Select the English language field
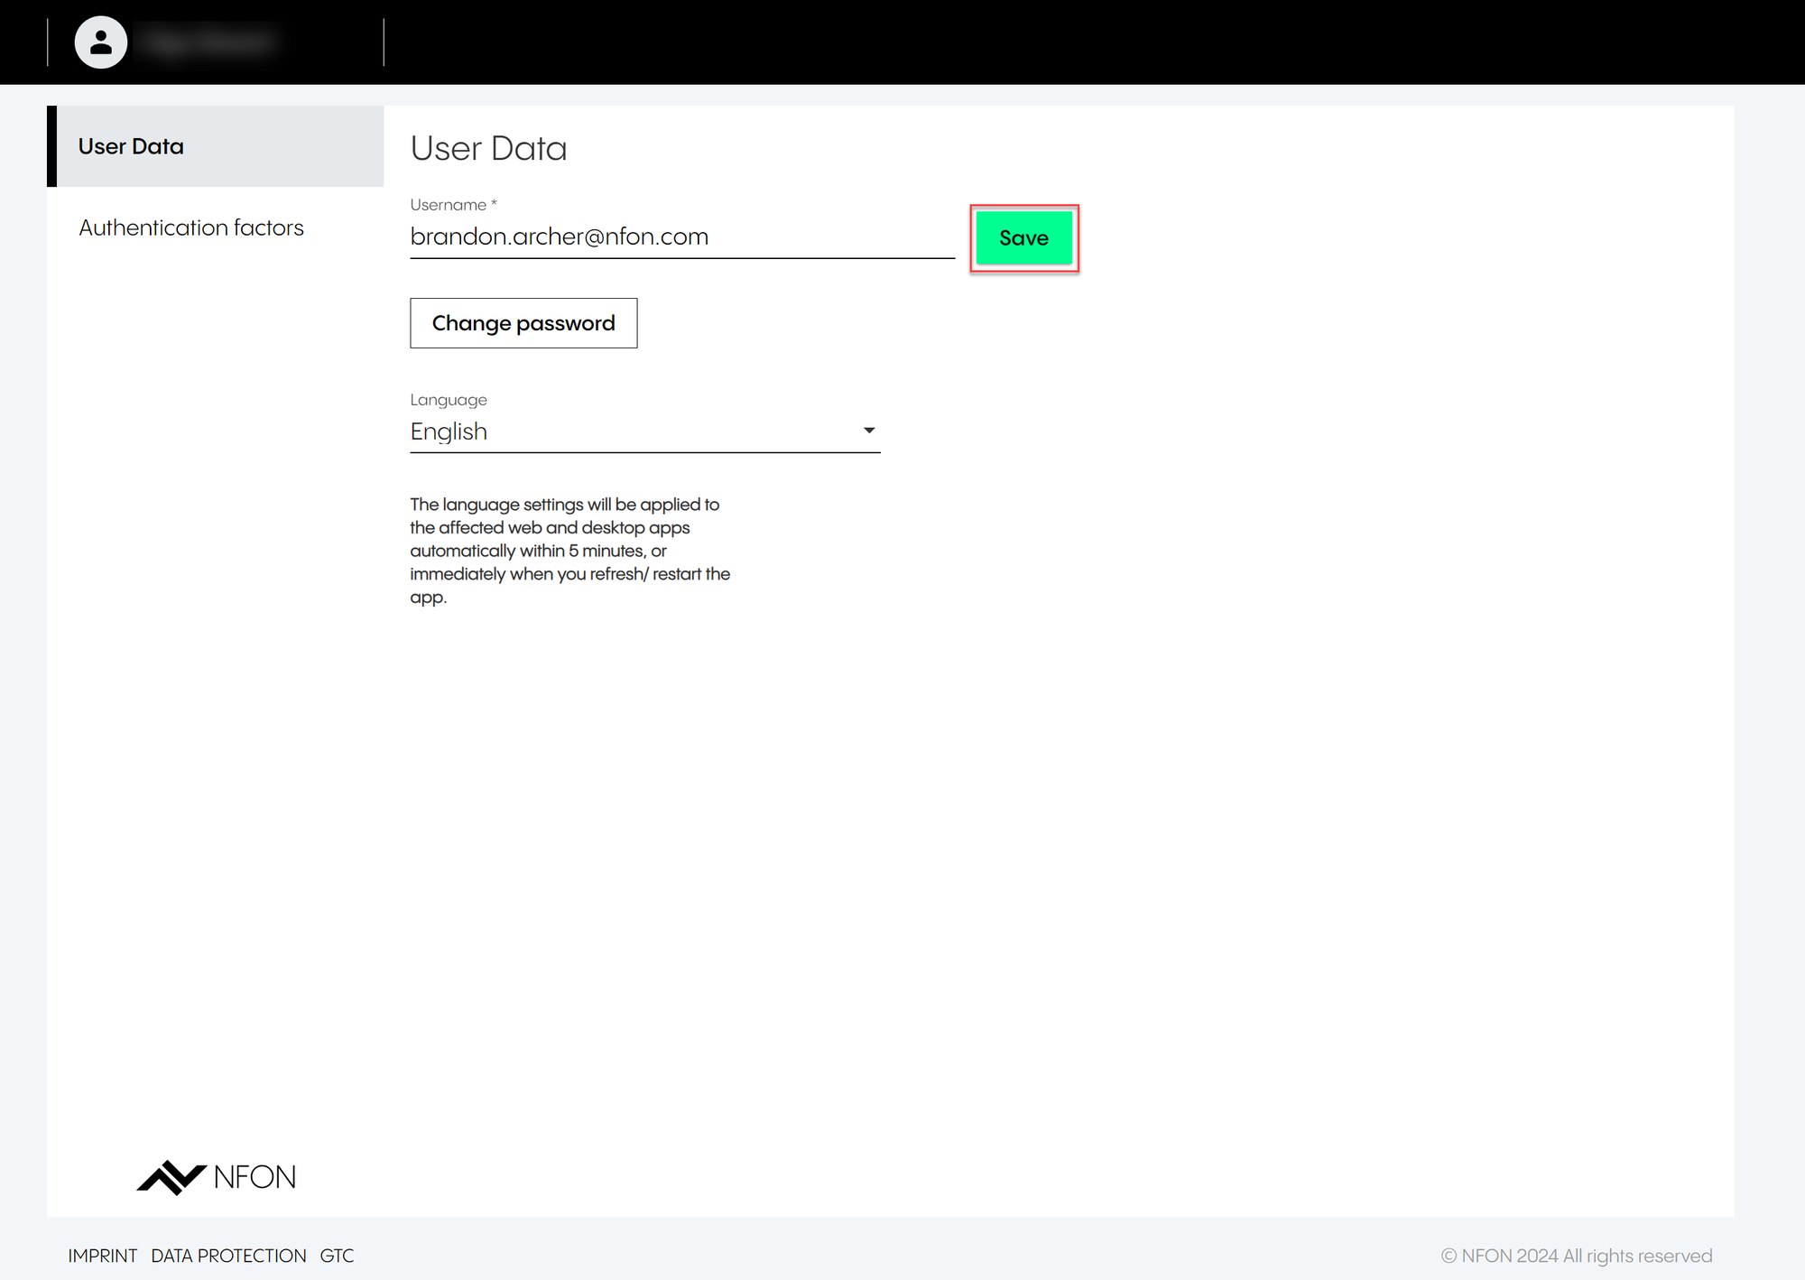1805x1280 pixels. pos(632,431)
